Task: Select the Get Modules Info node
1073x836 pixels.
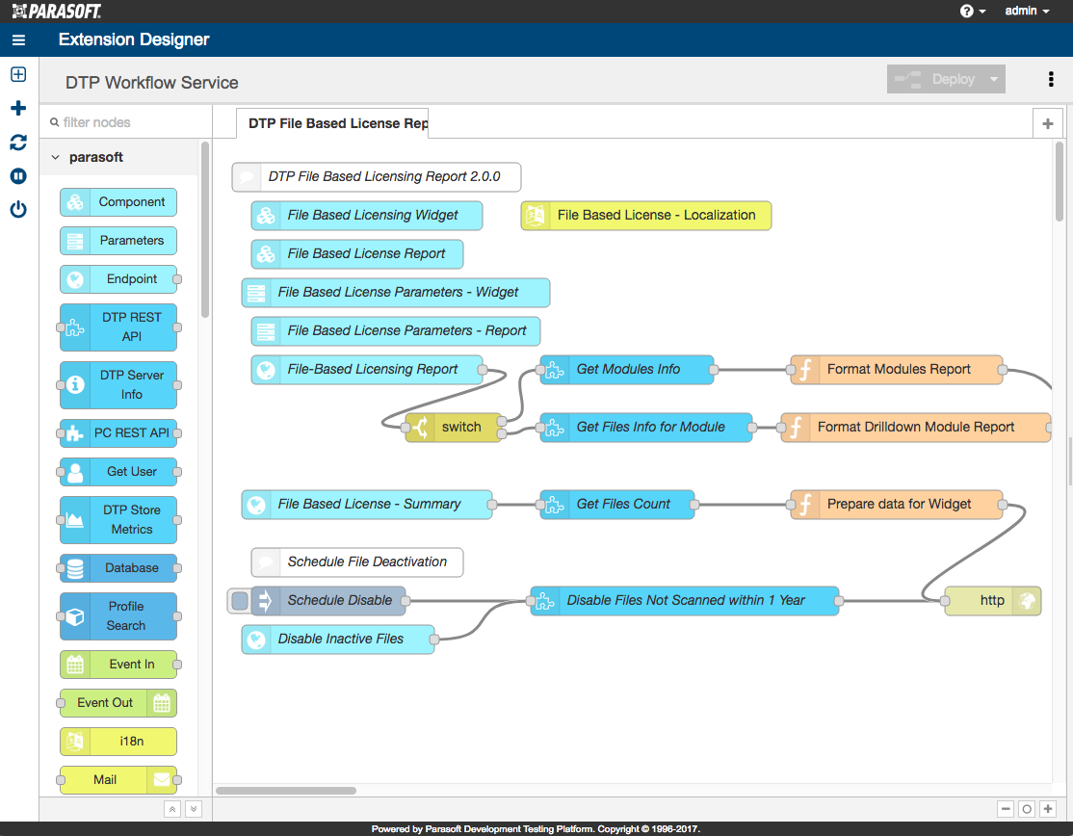Action: [x=627, y=370]
